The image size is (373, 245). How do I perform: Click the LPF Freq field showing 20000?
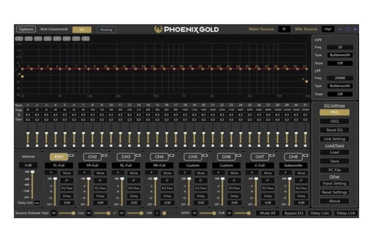click(x=340, y=78)
